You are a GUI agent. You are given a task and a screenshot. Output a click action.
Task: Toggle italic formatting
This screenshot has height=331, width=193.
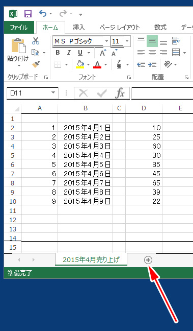point(69,53)
